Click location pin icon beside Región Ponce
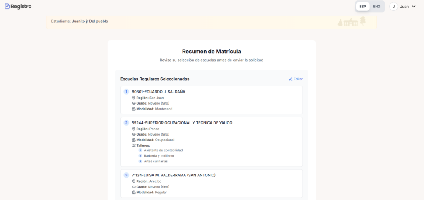Image resolution: width=424 pixels, height=200 pixels. click(134, 129)
